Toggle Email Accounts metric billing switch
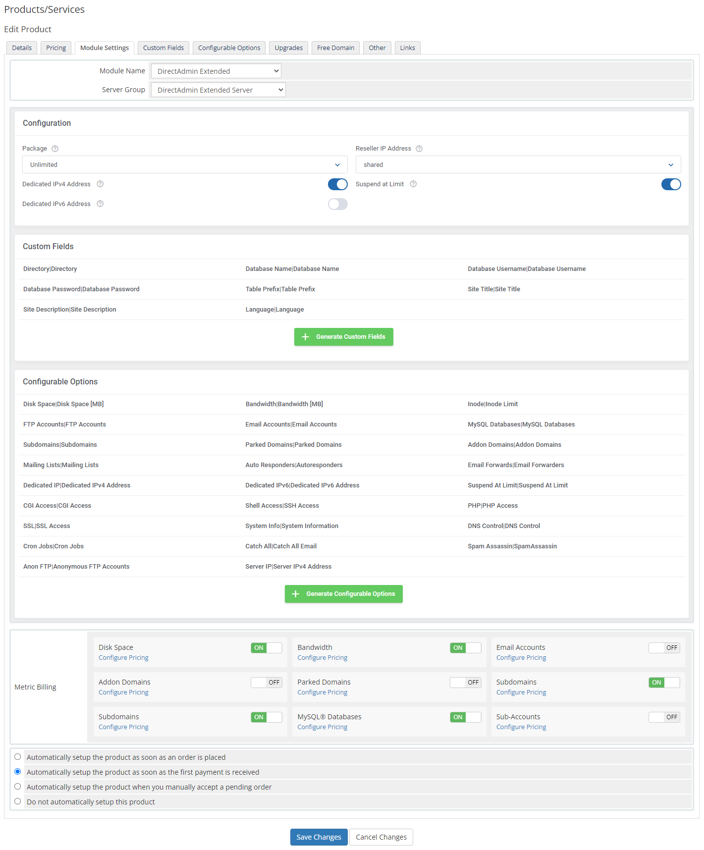 tap(664, 648)
